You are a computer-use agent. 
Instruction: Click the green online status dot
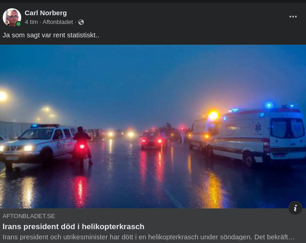pyautogui.click(x=18, y=24)
